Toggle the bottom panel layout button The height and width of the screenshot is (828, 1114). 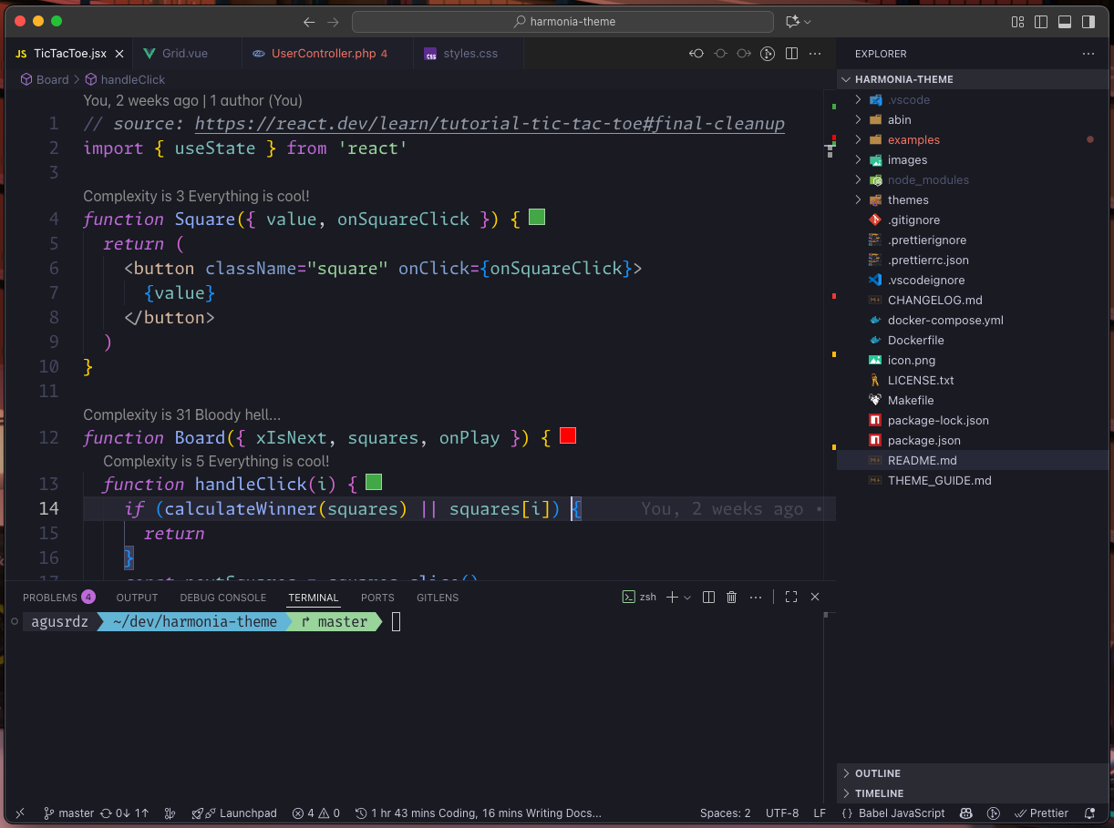click(x=1064, y=22)
